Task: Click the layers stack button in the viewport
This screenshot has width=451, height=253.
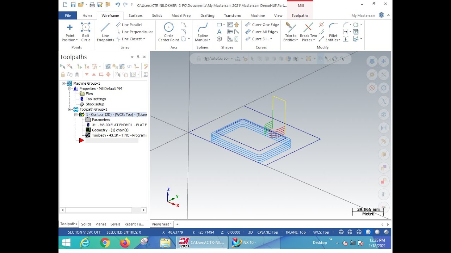Action: 372,61
